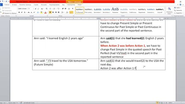Open the Вставка ribbon tab
The image size is (185, 104).
(x=14, y=5)
